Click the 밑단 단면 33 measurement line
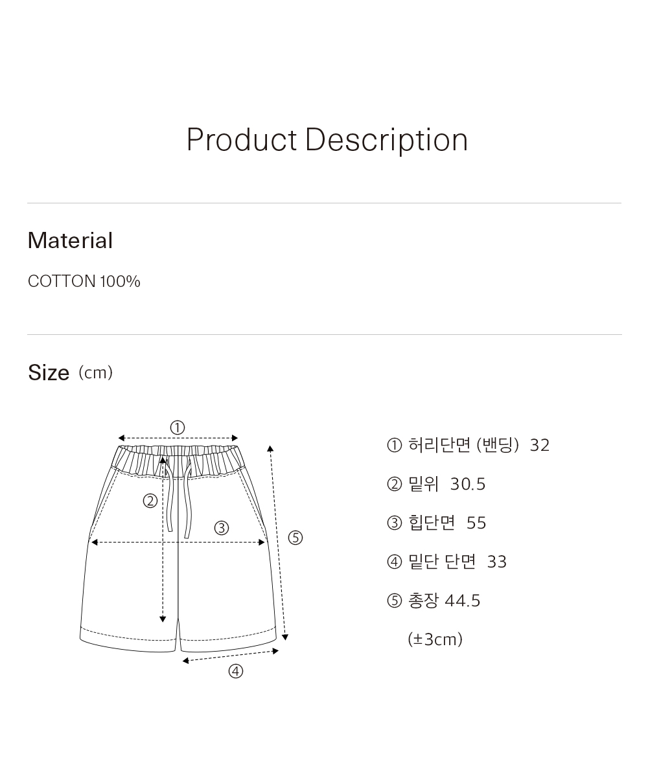 [x=446, y=562]
